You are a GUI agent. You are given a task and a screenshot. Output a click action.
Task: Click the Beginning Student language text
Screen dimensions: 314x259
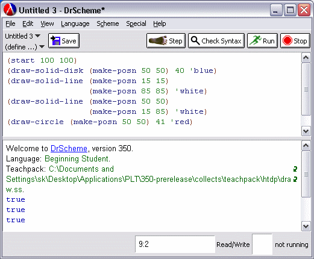77,159
